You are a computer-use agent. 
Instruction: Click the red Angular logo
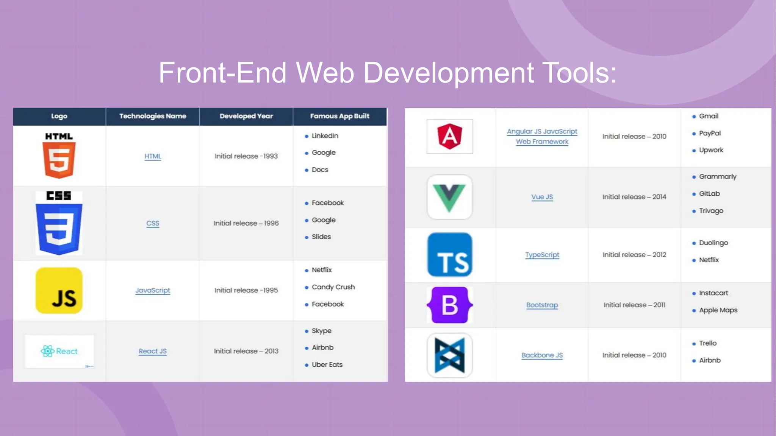pyautogui.click(x=449, y=136)
